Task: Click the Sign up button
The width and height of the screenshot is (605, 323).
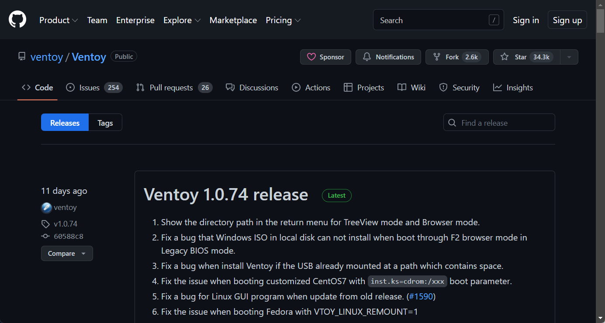Action: click(x=567, y=20)
